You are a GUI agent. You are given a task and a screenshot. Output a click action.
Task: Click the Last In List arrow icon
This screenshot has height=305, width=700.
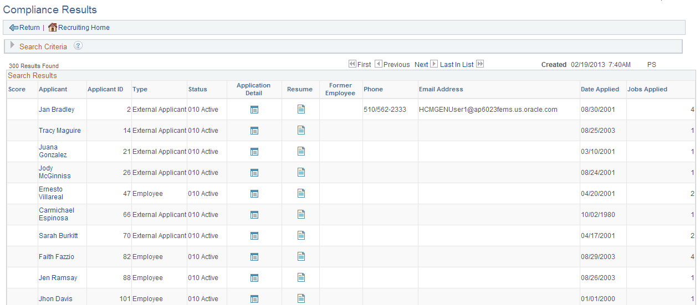point(480,64)
